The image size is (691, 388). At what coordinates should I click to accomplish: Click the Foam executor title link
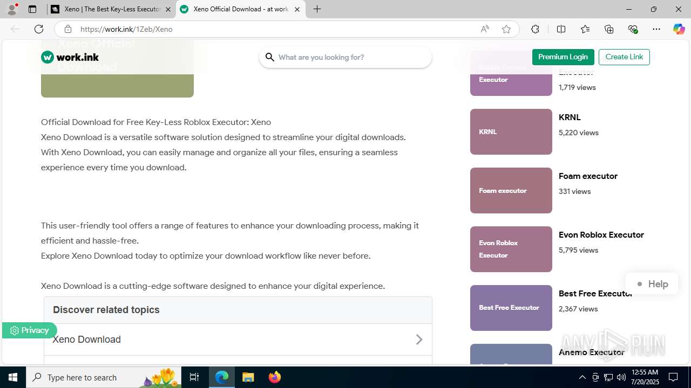588,176
